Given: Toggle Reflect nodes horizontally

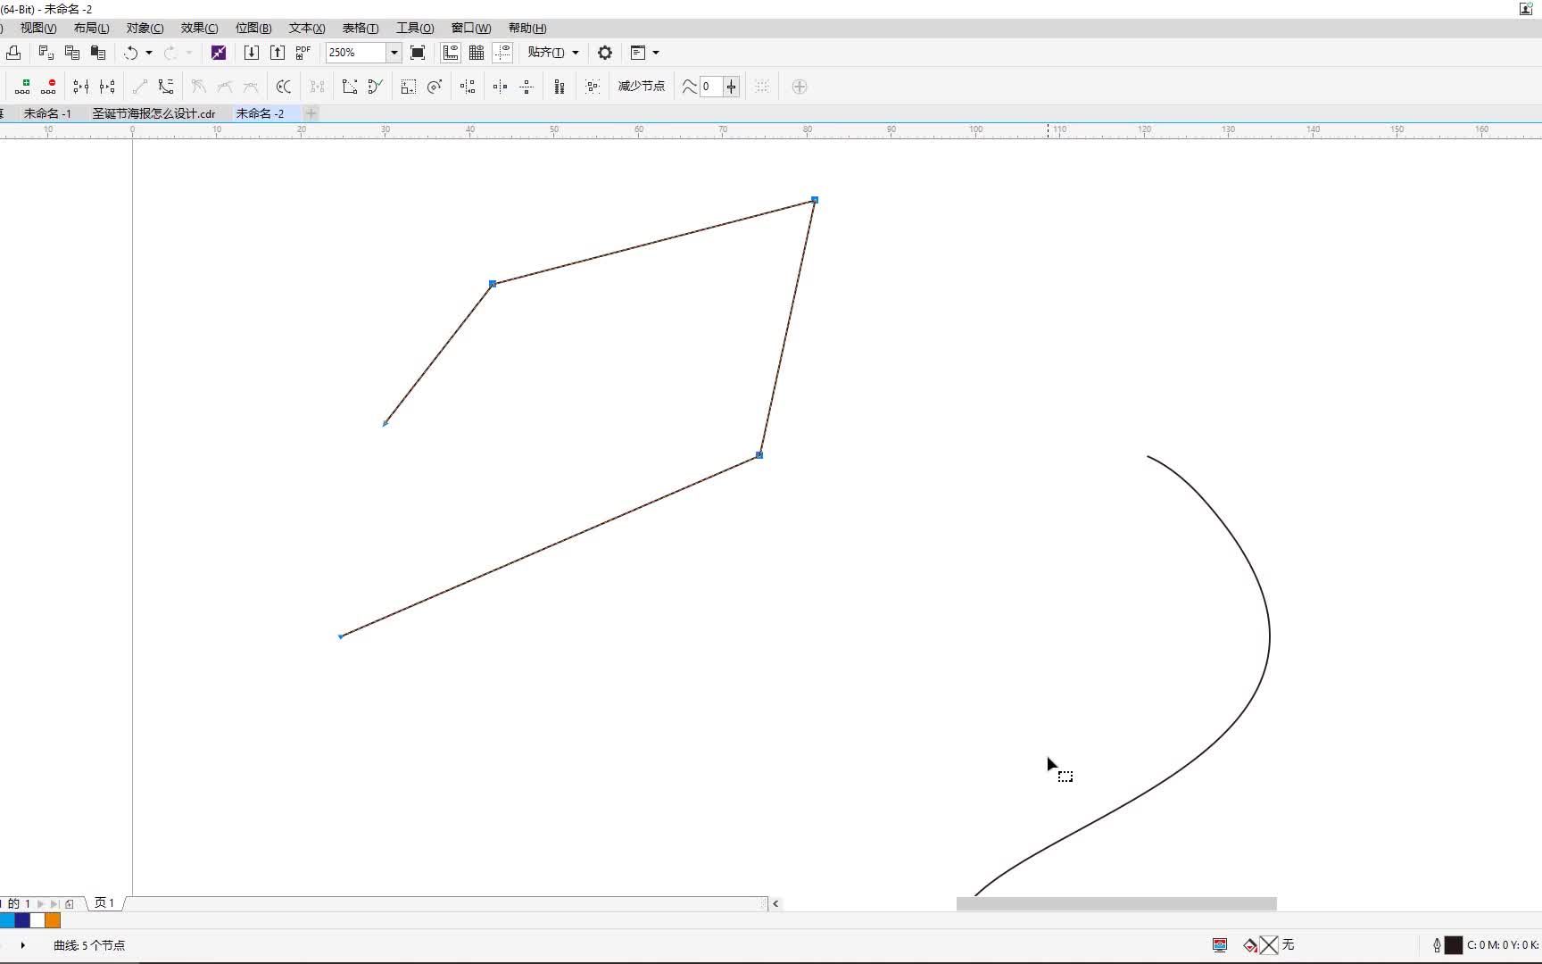Looking at the screenshot, I should pos(501,87).
